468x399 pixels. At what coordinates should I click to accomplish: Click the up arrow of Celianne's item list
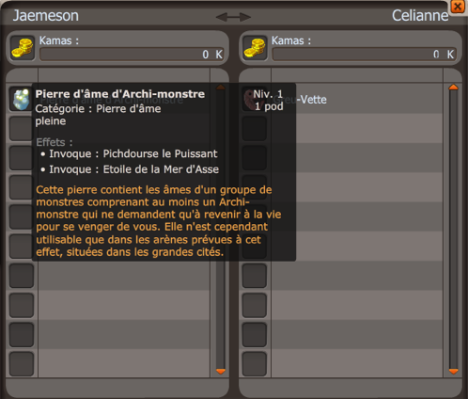click(453, 88)
